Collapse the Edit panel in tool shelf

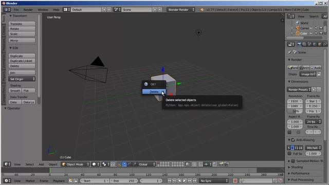coord(10,48)
